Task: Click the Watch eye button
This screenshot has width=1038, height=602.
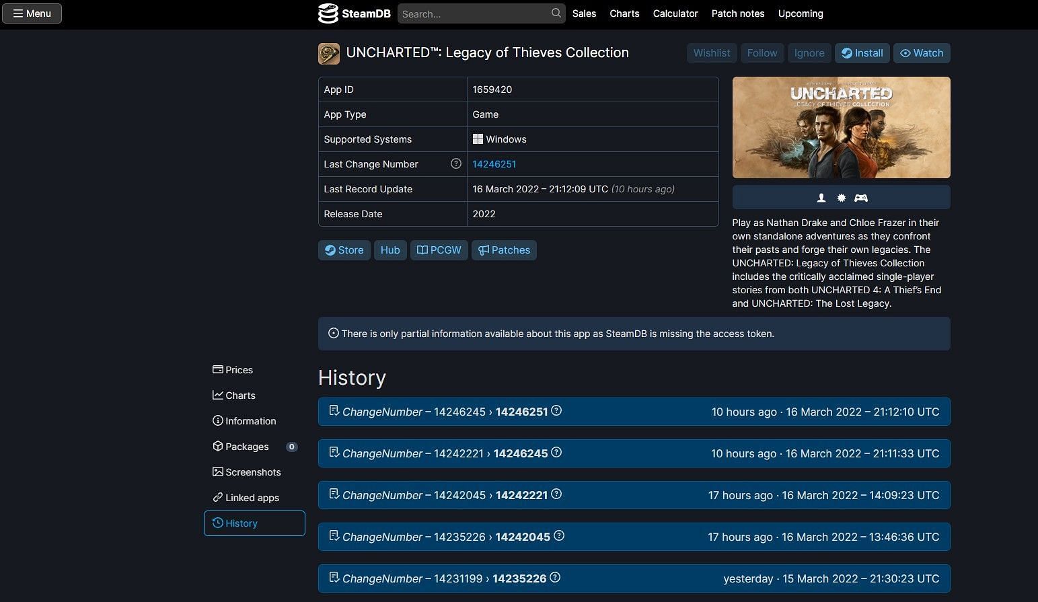Action: 922,53
